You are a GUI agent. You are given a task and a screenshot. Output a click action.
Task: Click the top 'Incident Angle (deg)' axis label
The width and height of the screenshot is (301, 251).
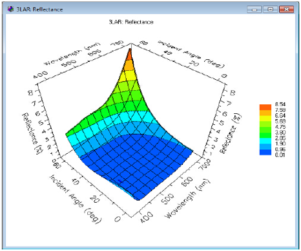(x=191, y=54)
